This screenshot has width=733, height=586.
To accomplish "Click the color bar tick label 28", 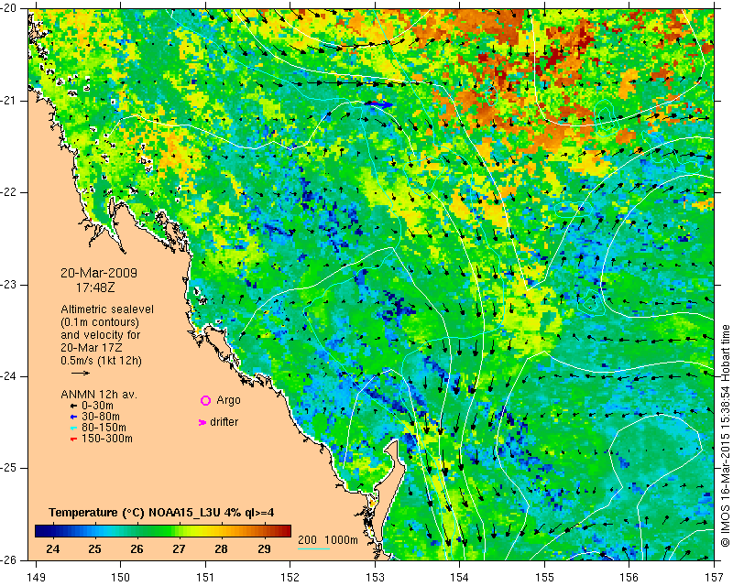I will 222,549.
